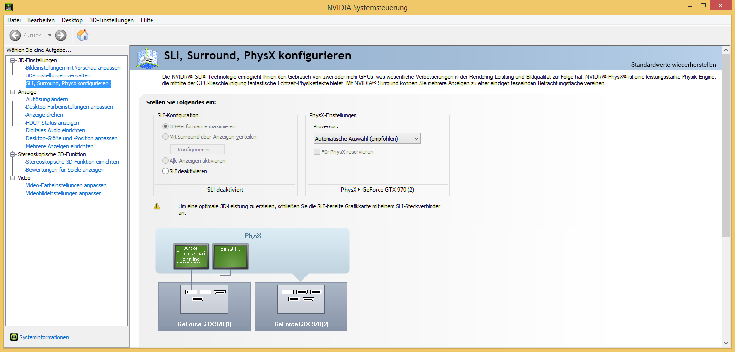735x352 pixels.
Task: Open the Hilfe menu
Action: (x=147, y=20)
